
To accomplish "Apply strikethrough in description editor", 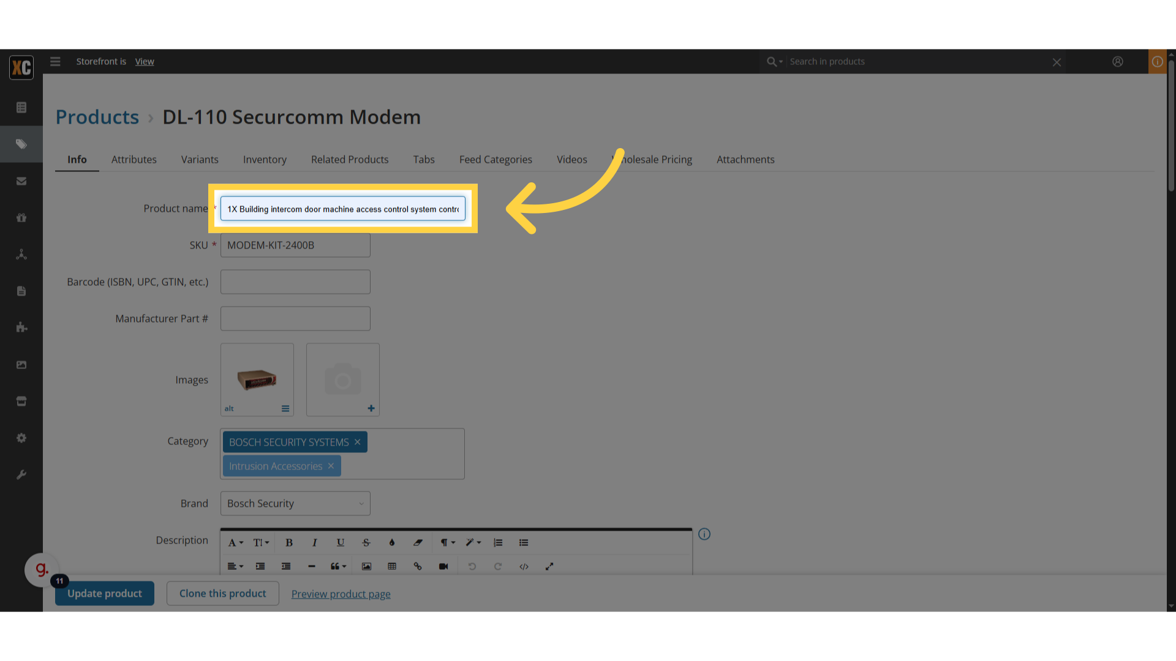I will pyautogui.click(x=366, y=543).
